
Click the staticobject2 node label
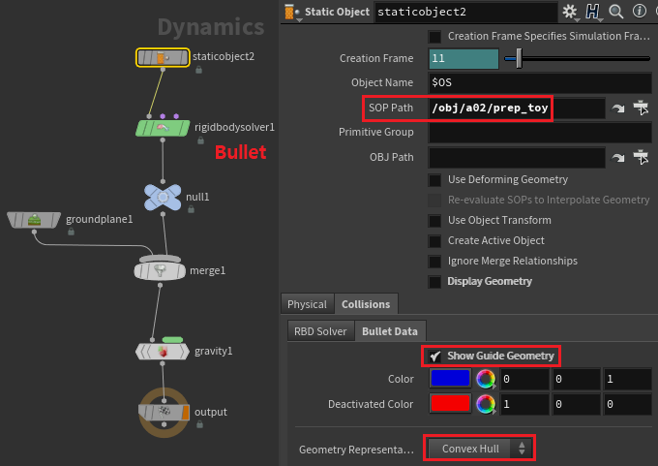pyautogui.click(x=224, y=57)
